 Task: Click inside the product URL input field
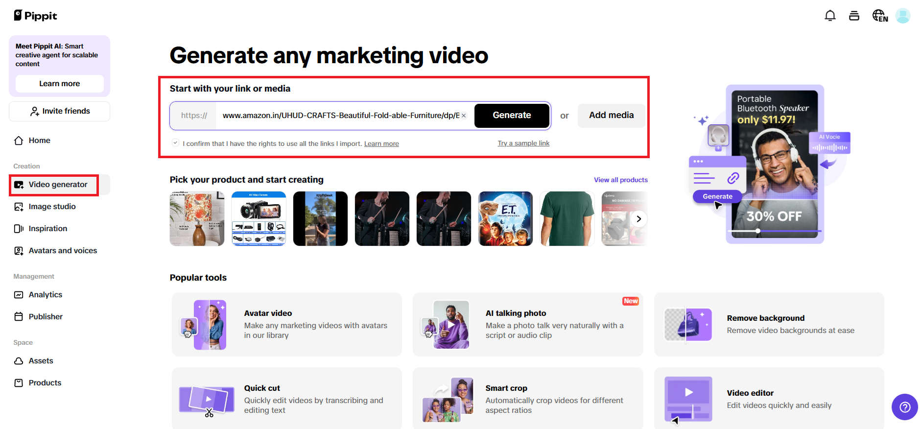tap(341, 116)
